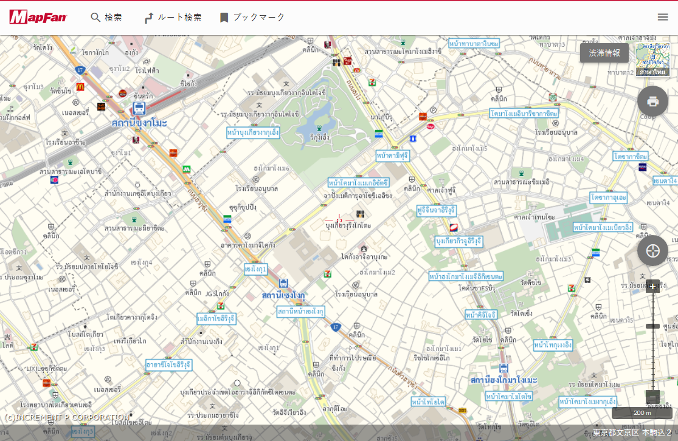Click the โดซากาชิตะ intersection label

click(631, 156)
